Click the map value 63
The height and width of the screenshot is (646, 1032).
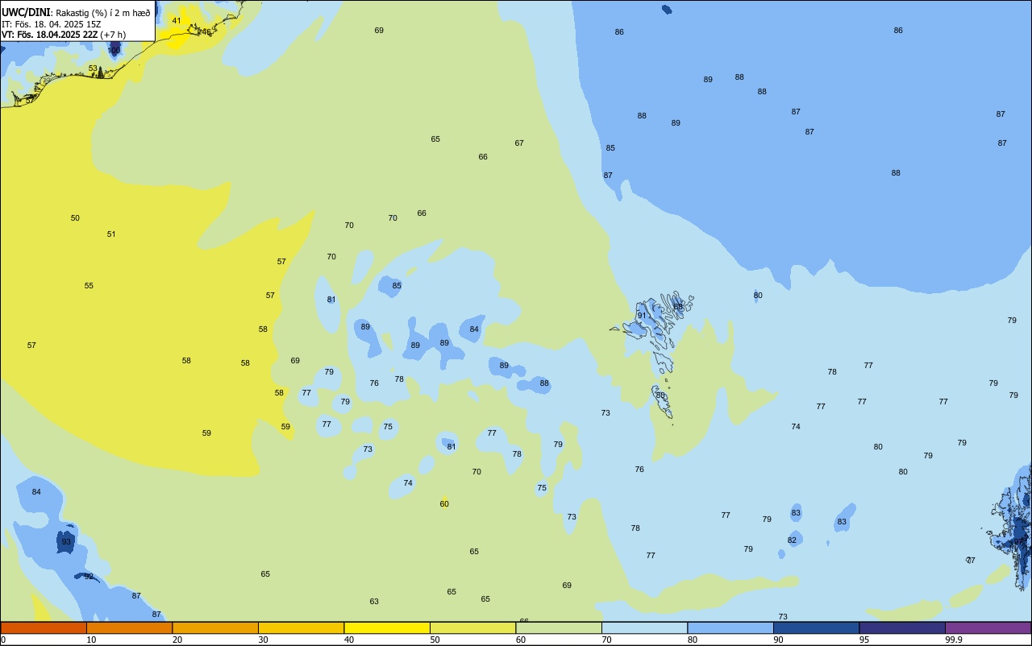coord(374,602)
